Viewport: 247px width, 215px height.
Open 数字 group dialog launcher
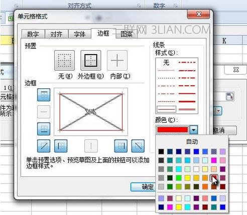175,6
